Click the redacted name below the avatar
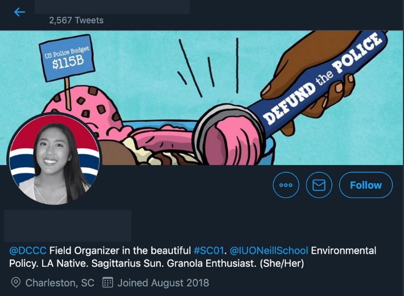This screenshot has width=404, height=296. (x=68, y=226)
